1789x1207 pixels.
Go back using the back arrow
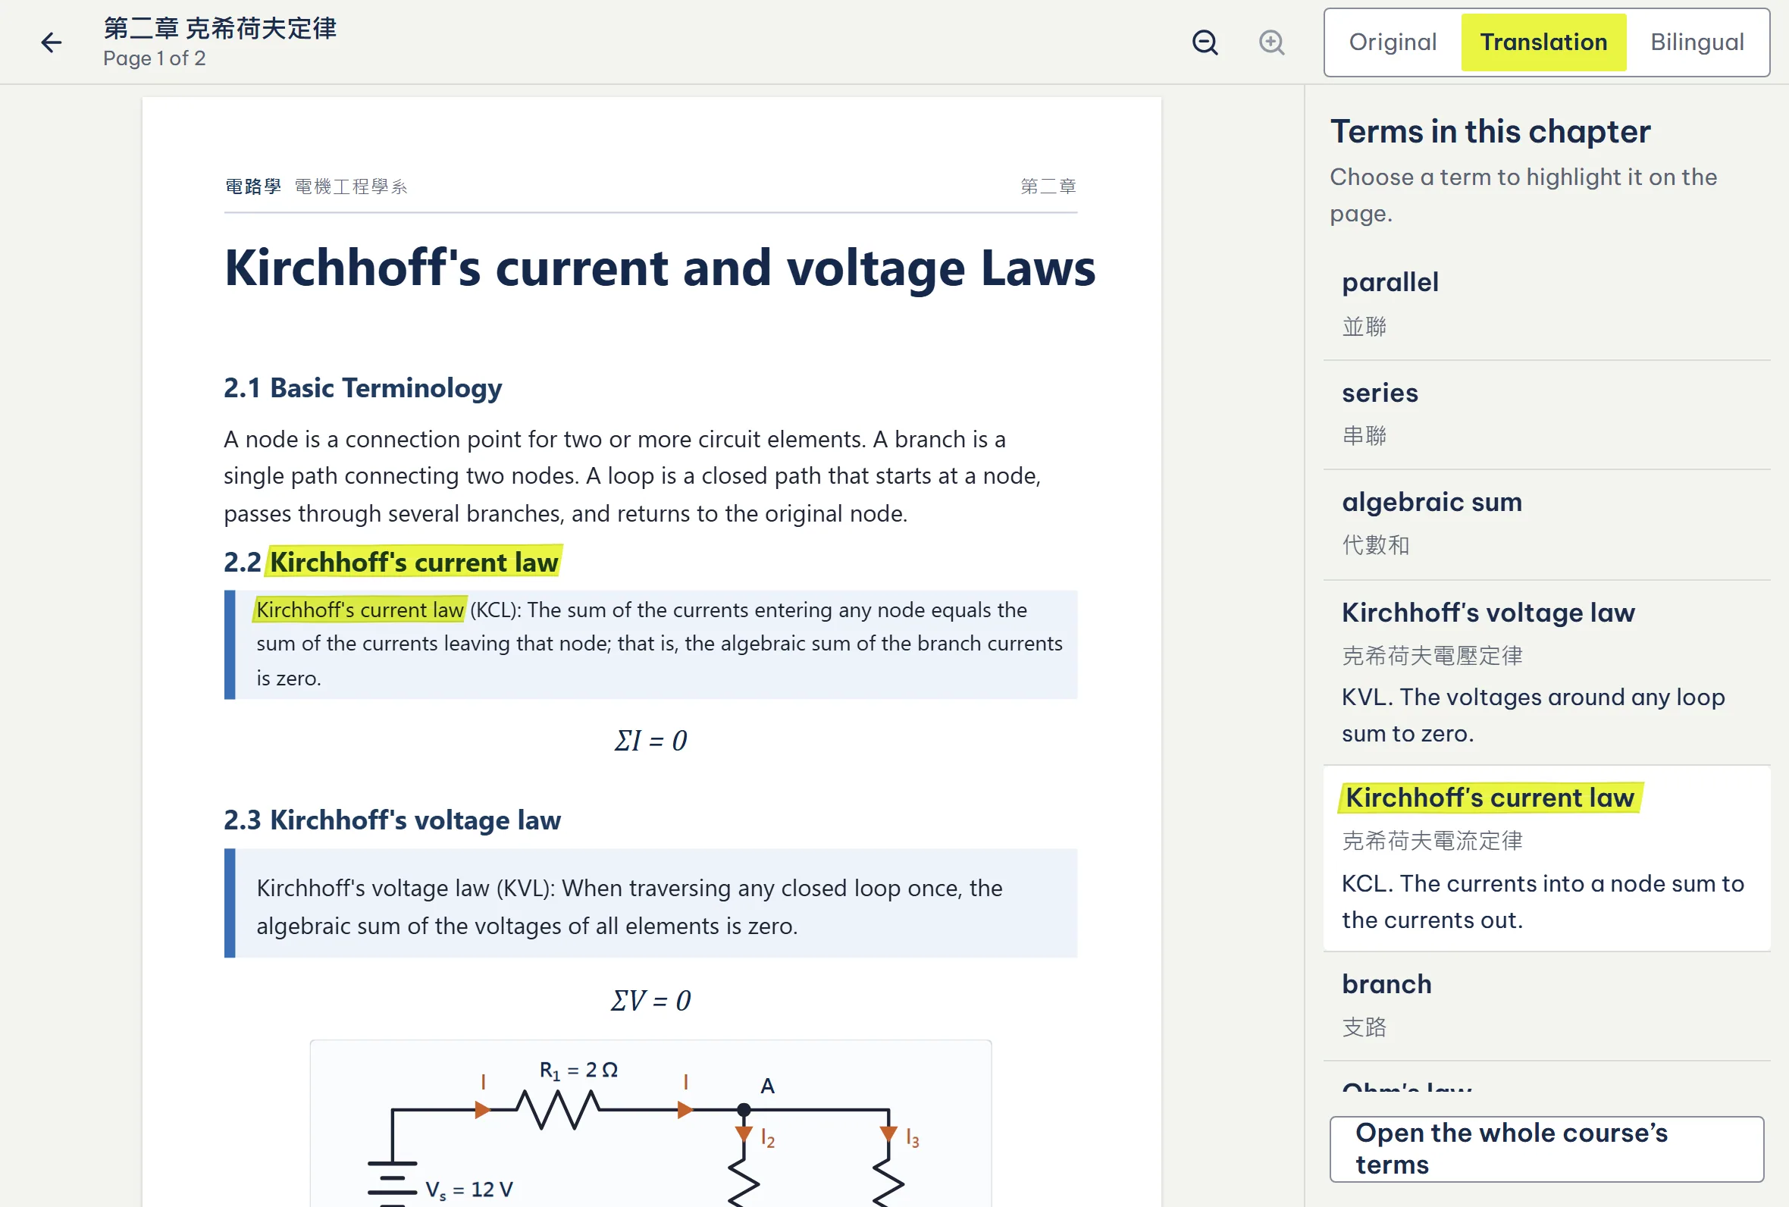pos(51,42)
